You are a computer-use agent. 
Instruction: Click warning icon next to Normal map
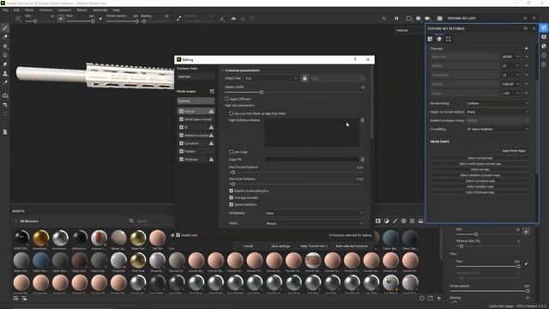211,111
